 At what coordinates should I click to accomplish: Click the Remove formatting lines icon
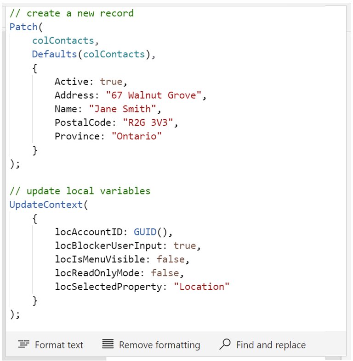click(108, 344)
